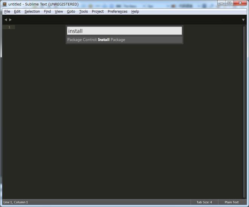The width and height of the screenshot is (249, 207).
Task: Open the Find menu
Action: pyautogui.click(x=47, y=12)
